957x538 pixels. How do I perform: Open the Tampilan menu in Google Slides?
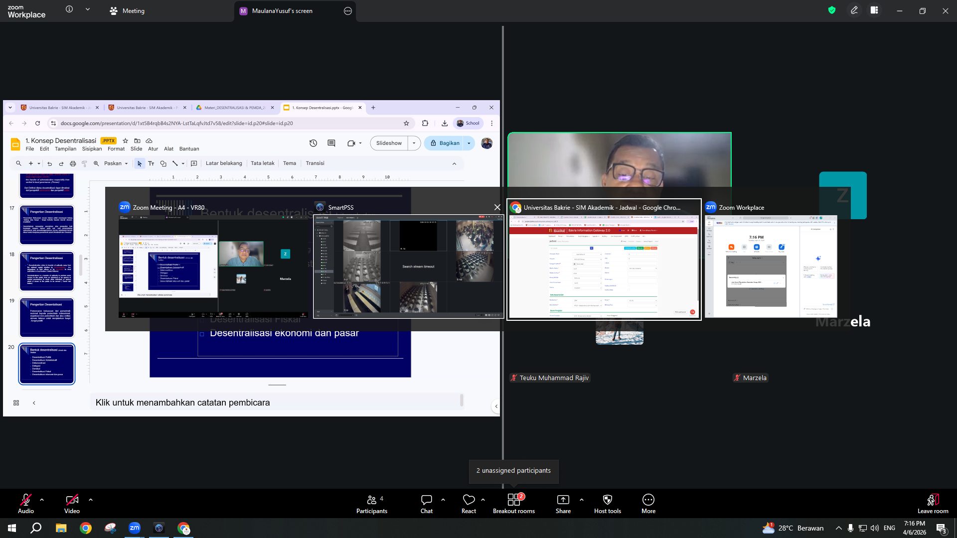click(x=65, y=149)
